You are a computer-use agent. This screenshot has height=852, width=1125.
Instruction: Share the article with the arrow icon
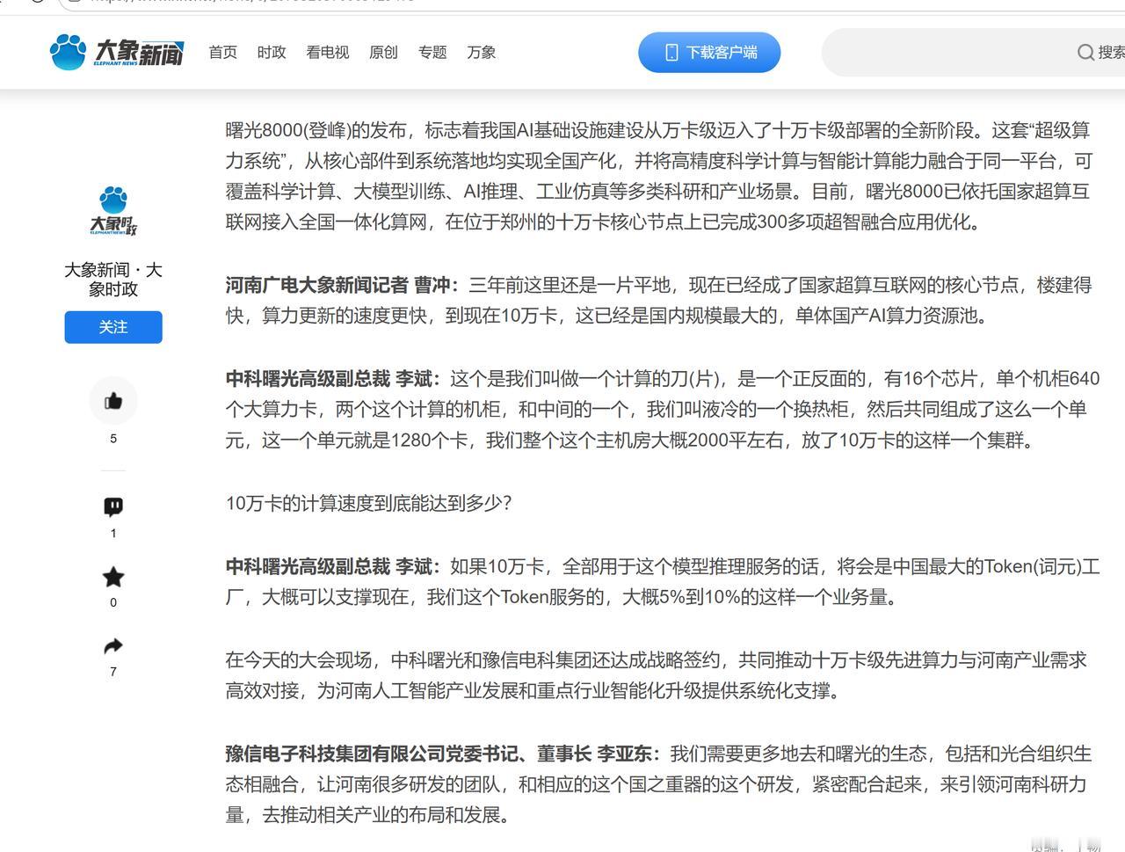113,646
